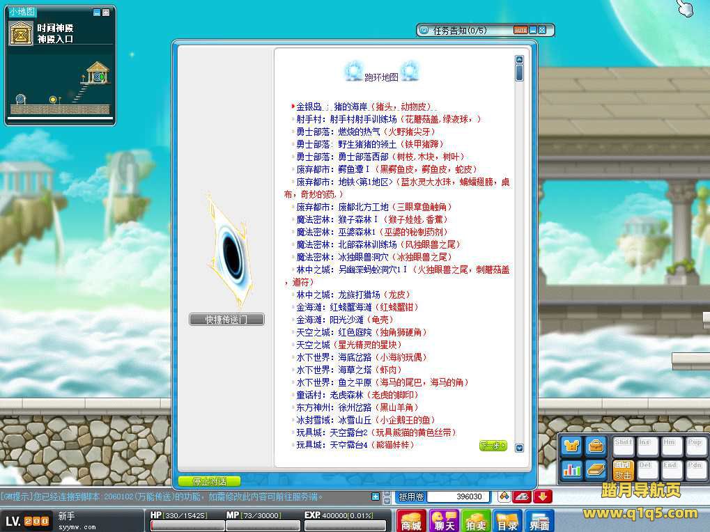Click the green 下一步 next button

[493, 446]
